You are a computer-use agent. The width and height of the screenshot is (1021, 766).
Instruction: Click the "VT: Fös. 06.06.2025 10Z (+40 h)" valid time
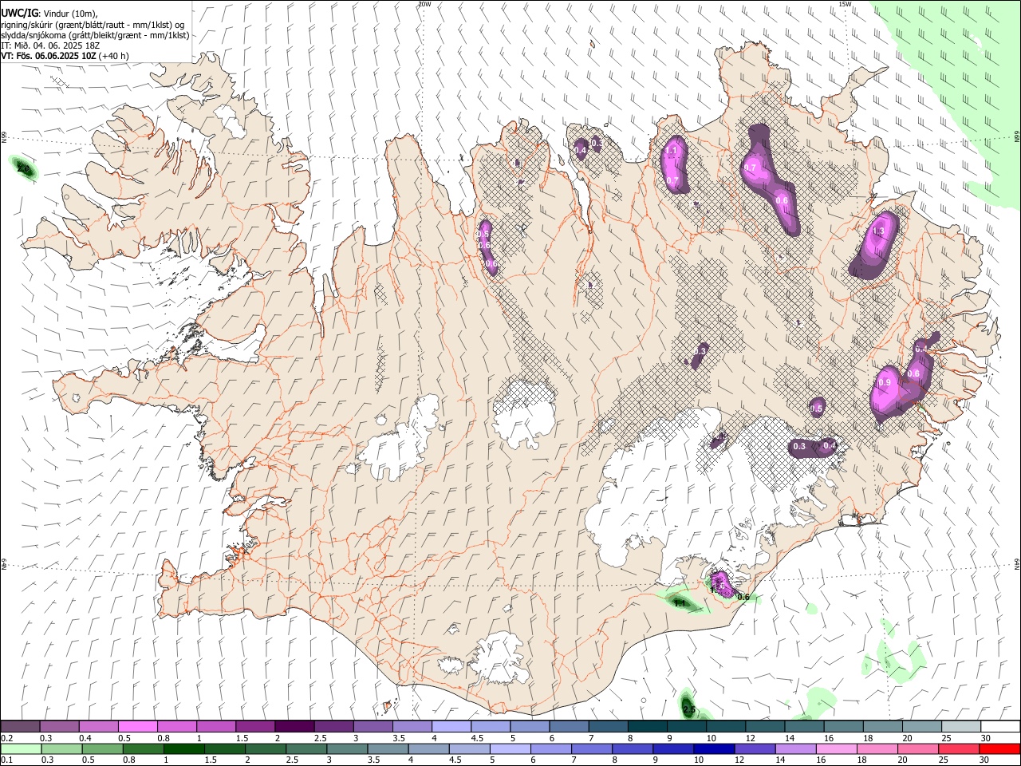(65, 56)
